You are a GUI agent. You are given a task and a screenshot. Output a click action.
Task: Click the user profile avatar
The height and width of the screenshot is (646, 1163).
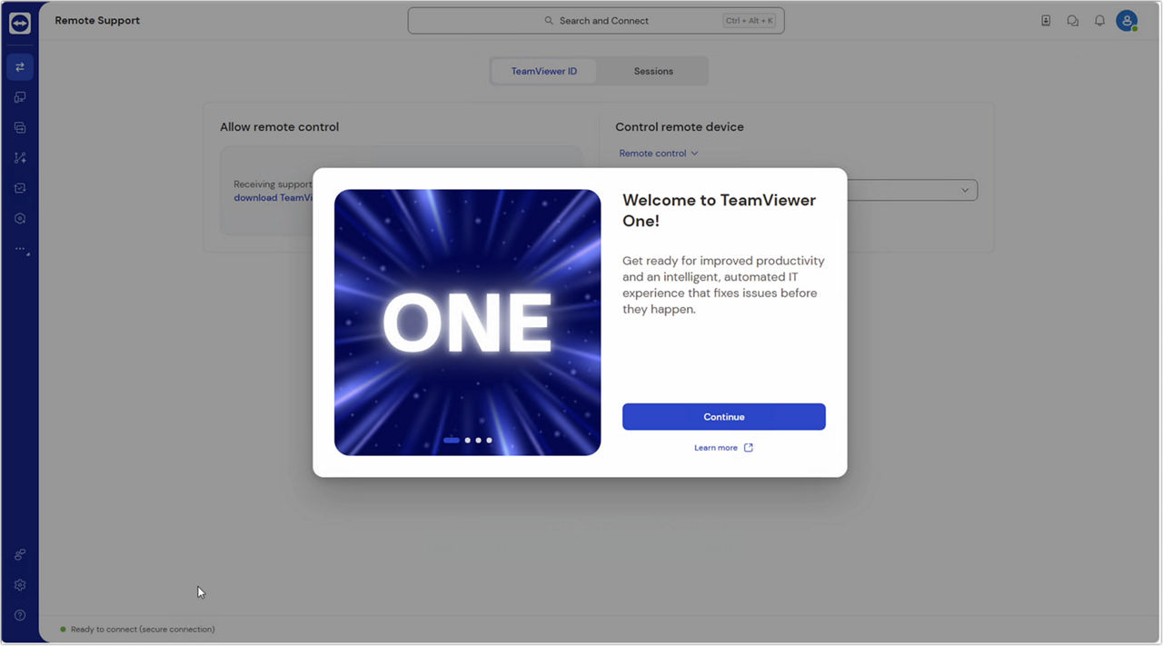click(x=1127, y=21)
